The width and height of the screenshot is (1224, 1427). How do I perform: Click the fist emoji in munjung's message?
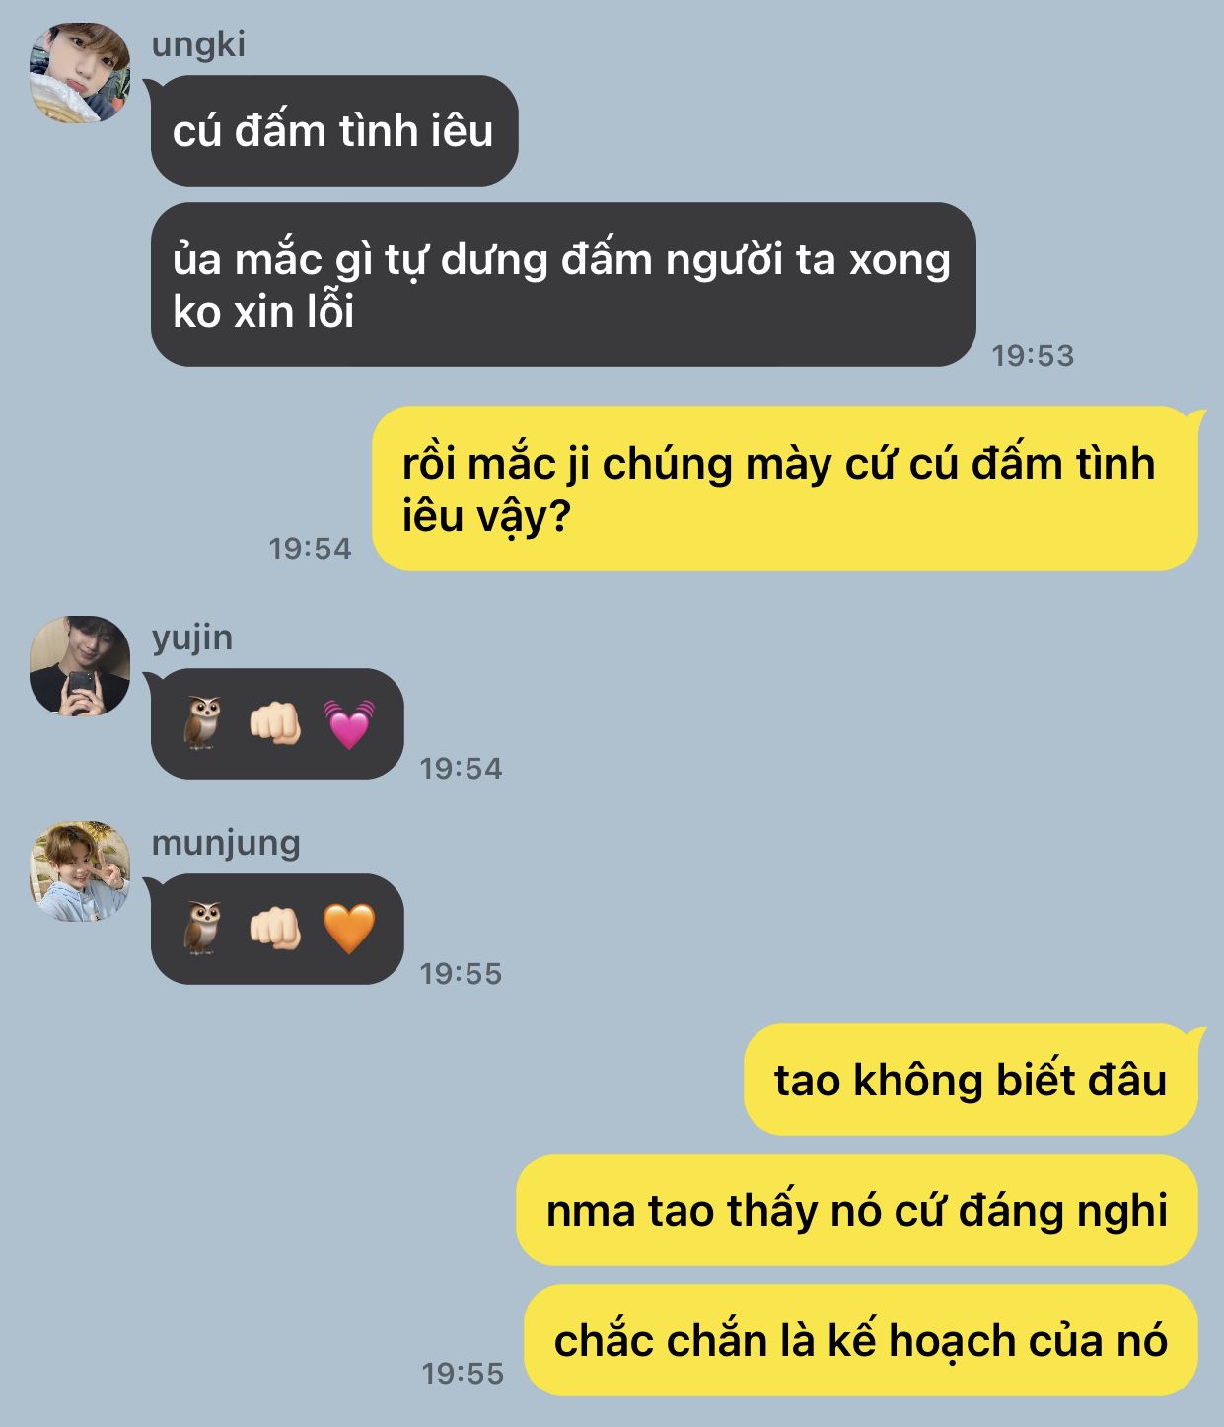pyautogui.click(x=275, y=929)
